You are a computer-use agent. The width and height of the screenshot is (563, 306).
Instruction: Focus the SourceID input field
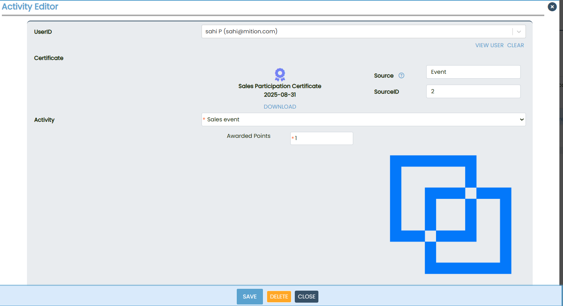[x=473, y=91]
